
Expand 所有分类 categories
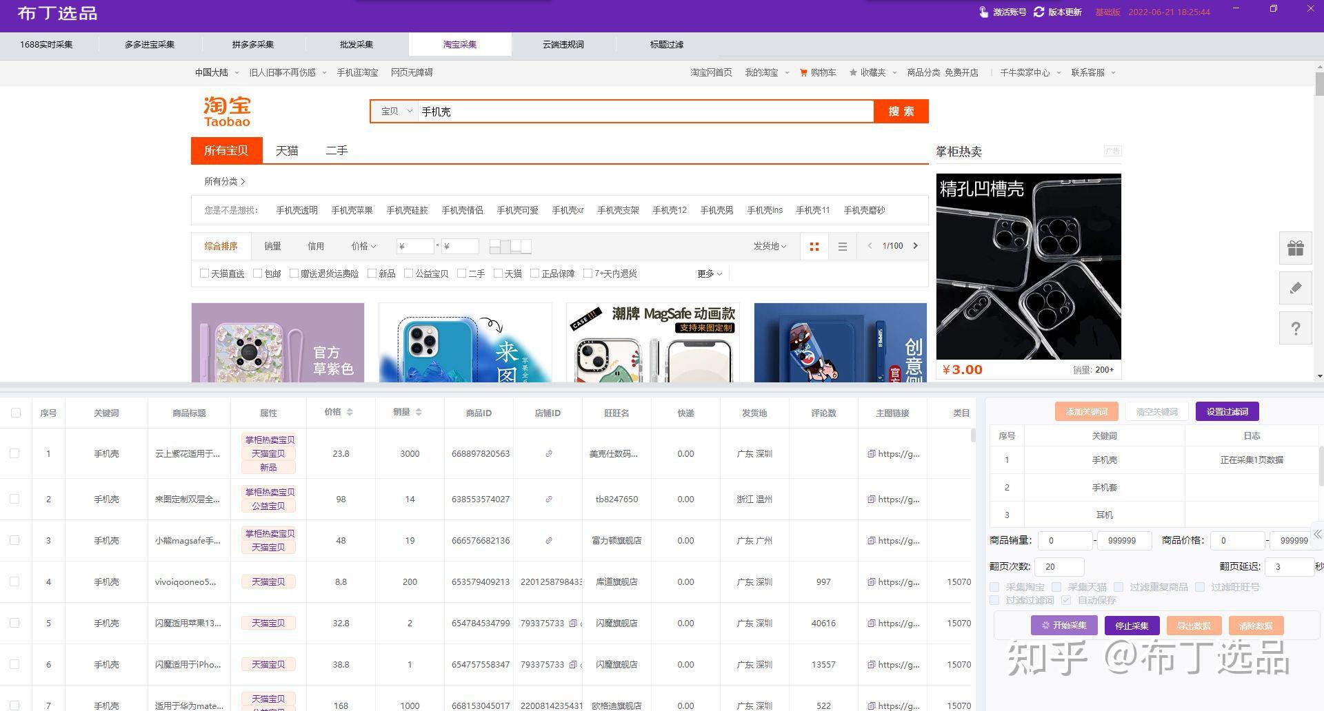click(x=225, y=181)
